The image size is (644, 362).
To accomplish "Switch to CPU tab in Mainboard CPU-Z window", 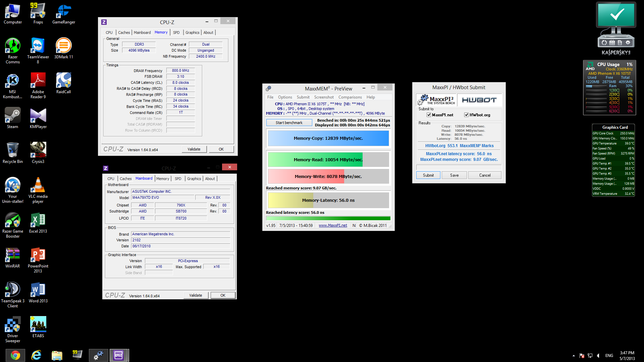I will (x=111, y=179).
